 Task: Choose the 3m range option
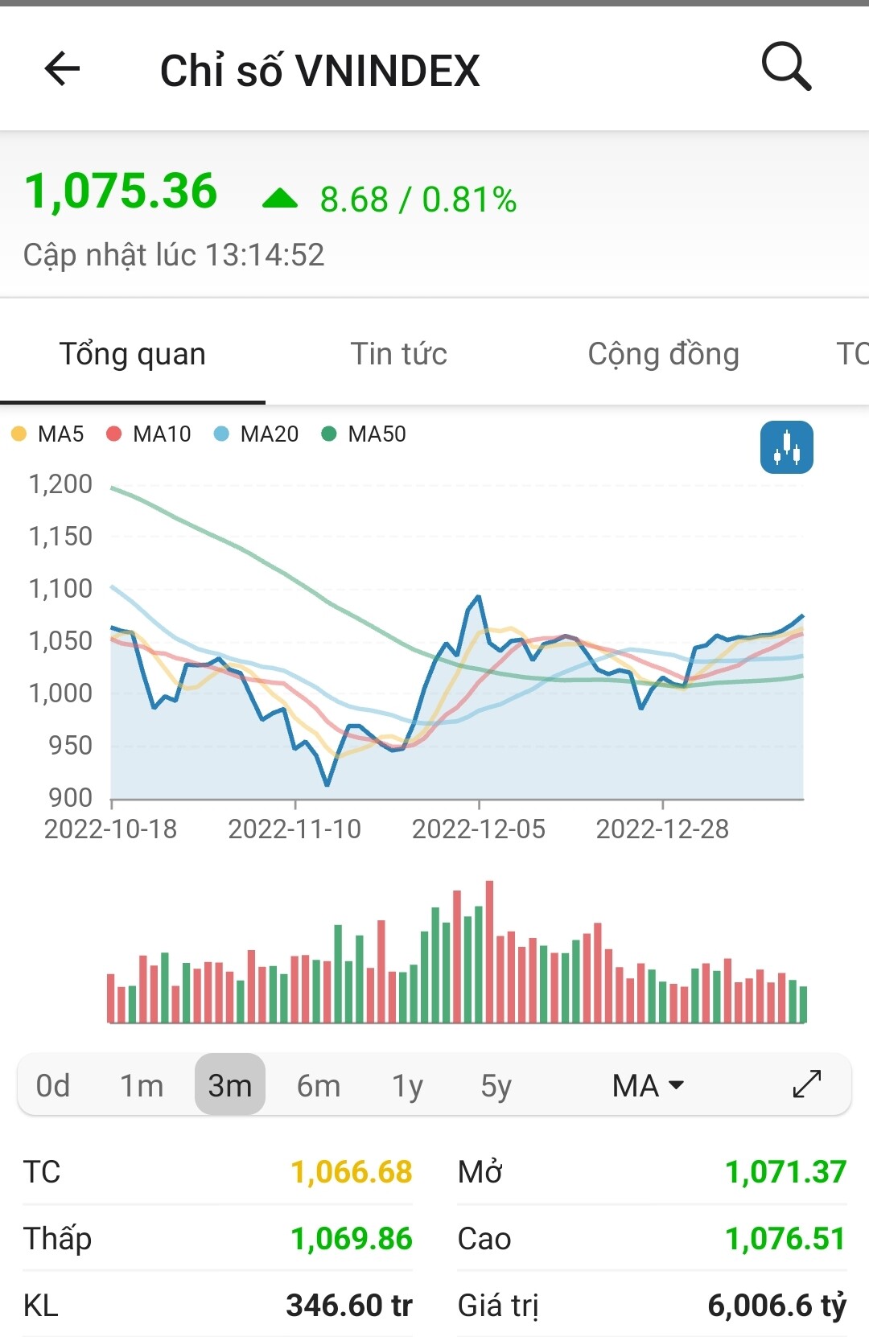[x=230, y=1085]
